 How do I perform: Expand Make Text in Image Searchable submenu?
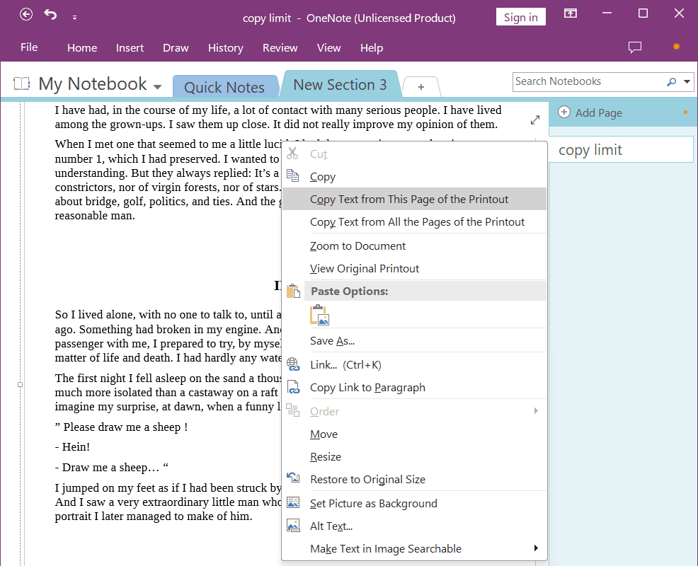point(414,548)
